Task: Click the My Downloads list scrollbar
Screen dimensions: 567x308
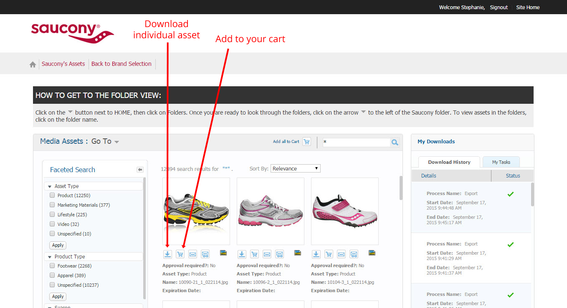Action: pyautogui.click(x=532, y=194)
